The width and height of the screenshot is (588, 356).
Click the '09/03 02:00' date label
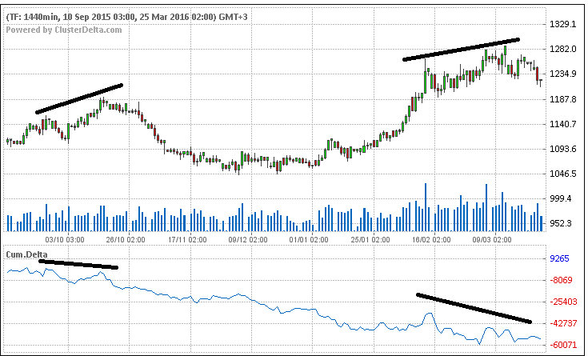click(x=492, y=240)
